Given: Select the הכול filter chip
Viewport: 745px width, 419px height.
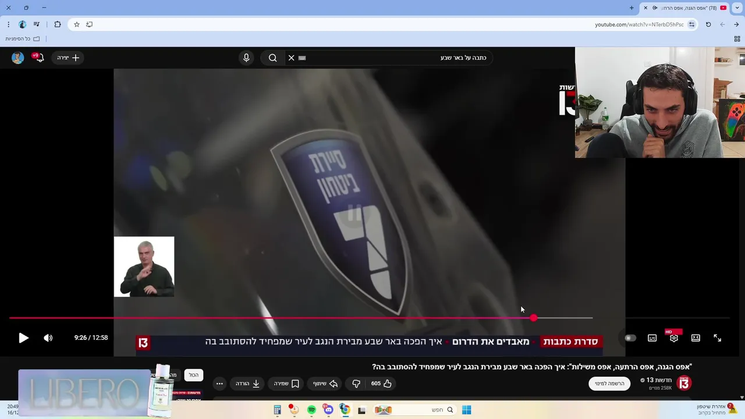Looking at the screenshot, I should click(x=194, y=375).
